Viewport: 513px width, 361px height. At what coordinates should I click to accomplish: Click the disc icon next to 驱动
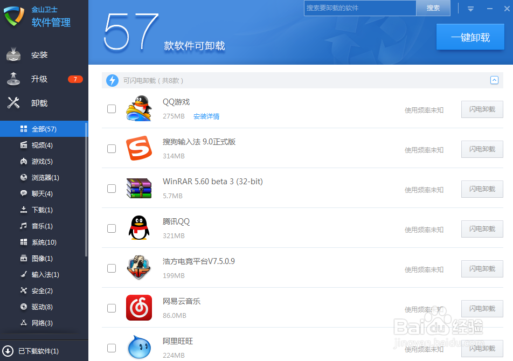click(x=24, y=307)
